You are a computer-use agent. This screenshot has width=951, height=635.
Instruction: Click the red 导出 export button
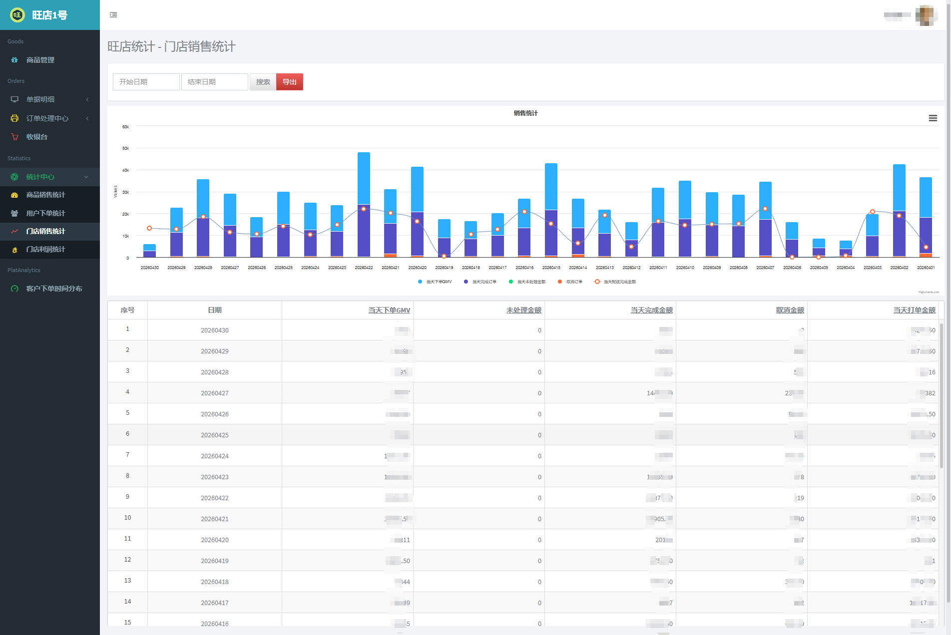pyautogui.click(x=290, y=82)
